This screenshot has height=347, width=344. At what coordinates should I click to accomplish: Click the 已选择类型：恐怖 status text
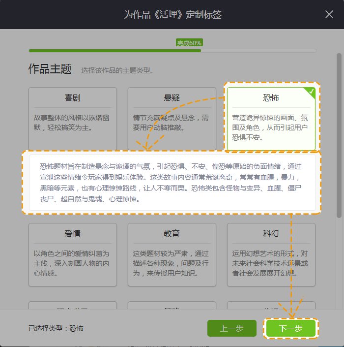point(56,328)
